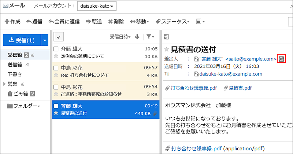
Task: Click recipient link daisuke-kato@example.com
Action: 231,74
